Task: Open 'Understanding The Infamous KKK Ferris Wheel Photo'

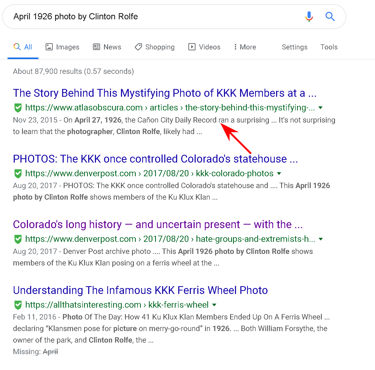Action: (140, 290)
